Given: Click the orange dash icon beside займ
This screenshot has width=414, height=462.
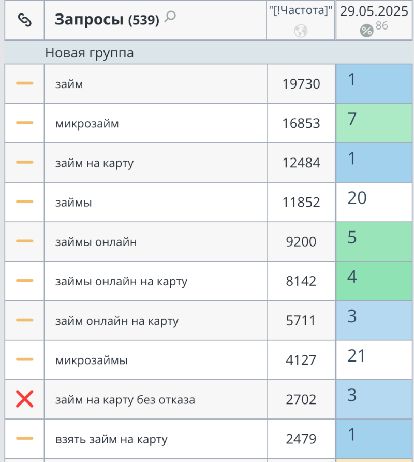Looking at the screenshot, I should pos(24,83).
